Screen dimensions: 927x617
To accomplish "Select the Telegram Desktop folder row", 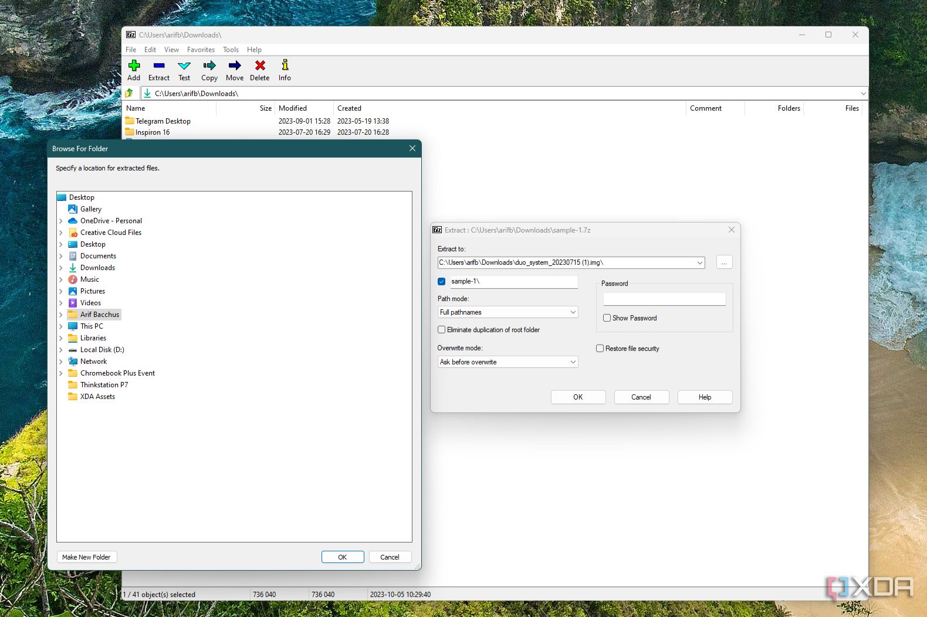I will 158,121.
